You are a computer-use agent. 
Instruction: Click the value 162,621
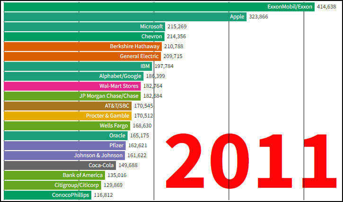click(138, 145)
